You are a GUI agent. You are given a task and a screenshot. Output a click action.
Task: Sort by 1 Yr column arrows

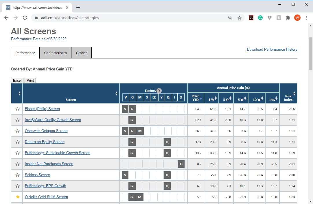[216, 98]
